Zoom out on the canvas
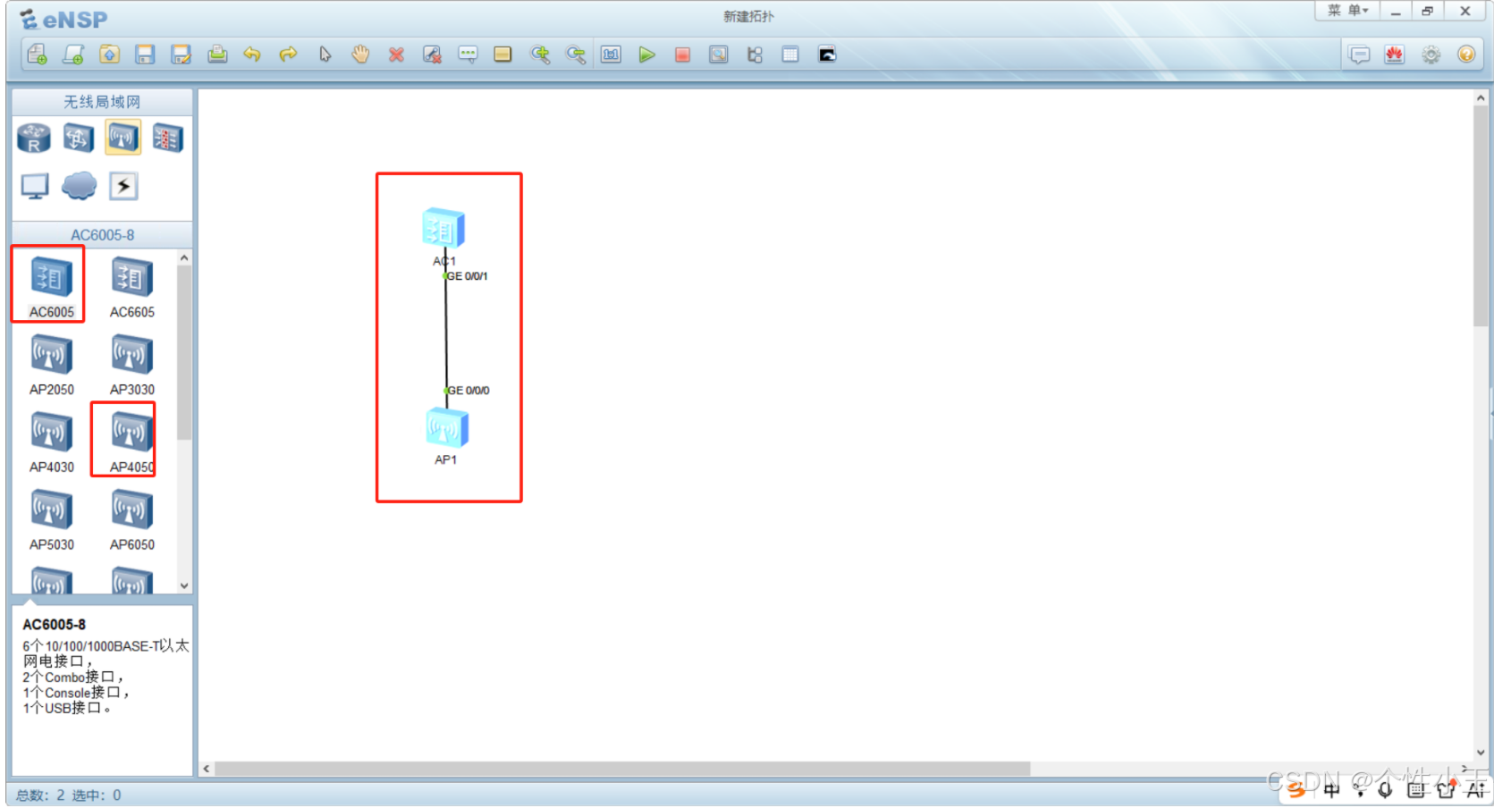 (x=576, y=55)
